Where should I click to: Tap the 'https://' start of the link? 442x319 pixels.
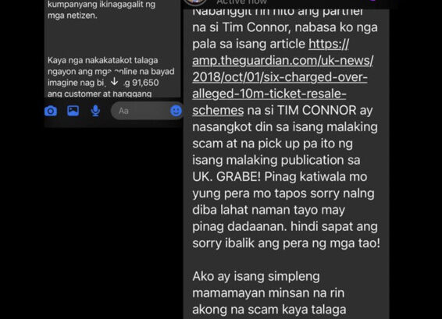pos(329,44)
